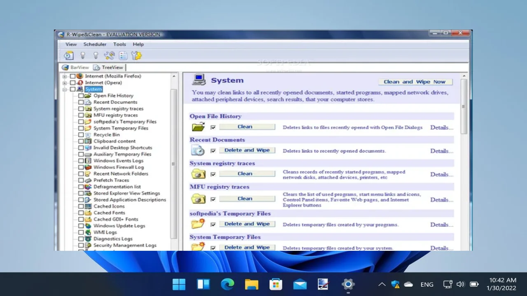This screenshot has width=527, height=296.
Task: Select Auxiliary Temporary Files in the tree
Action: [122, 154]
